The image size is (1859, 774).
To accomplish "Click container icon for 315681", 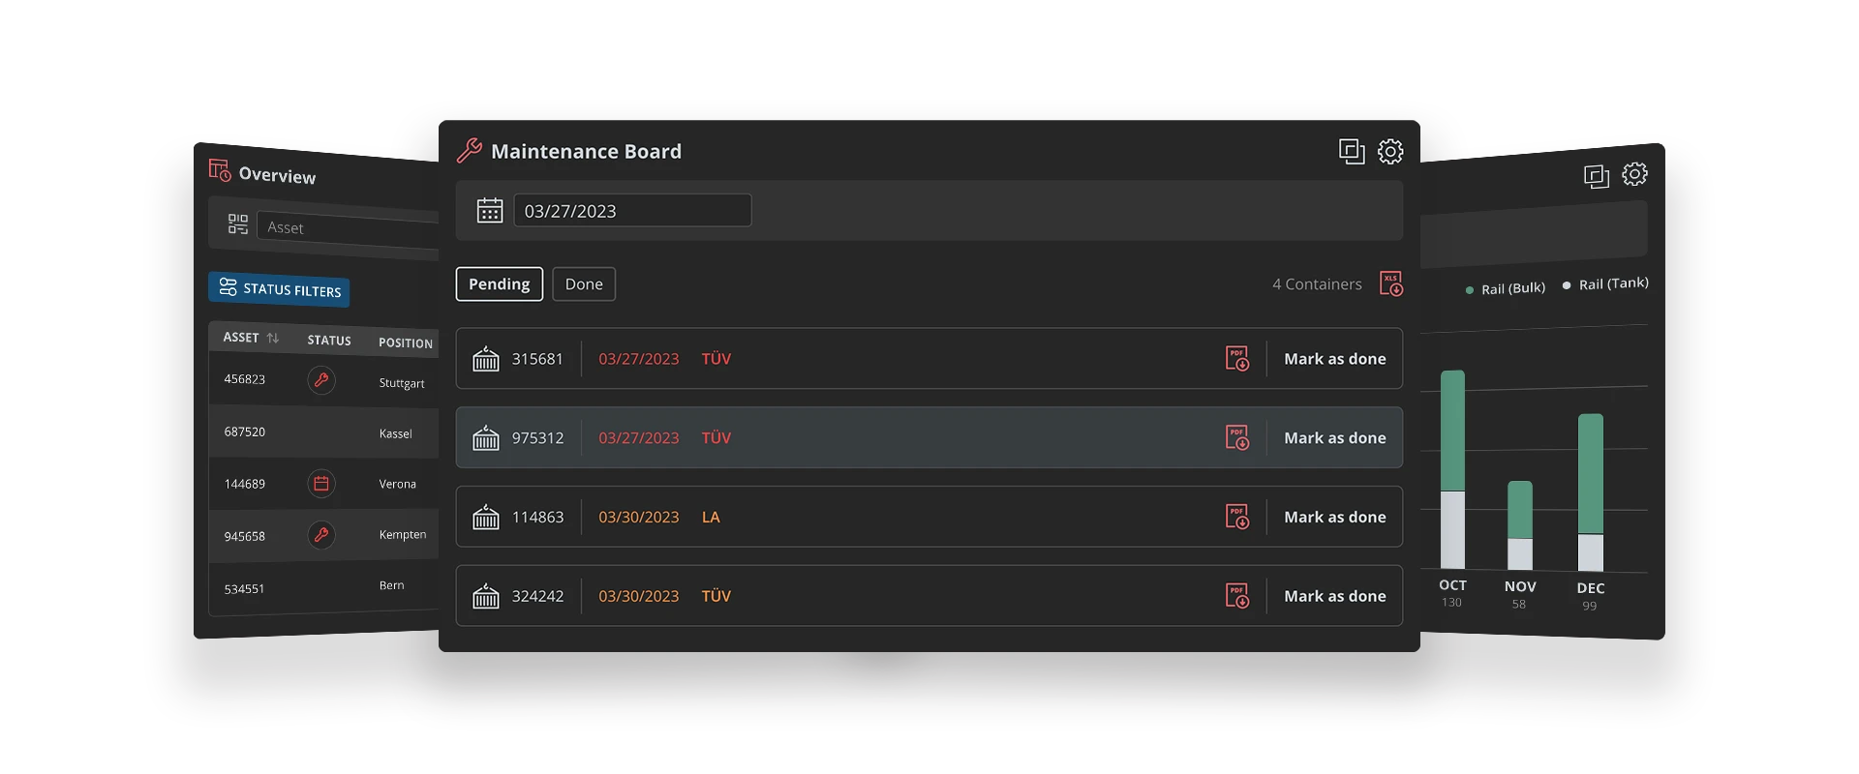I will (x=486, y=358).
